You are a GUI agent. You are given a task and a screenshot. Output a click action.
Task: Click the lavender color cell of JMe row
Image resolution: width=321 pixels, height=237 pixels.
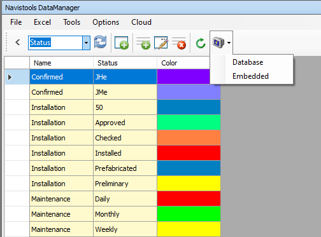(189, 92)
